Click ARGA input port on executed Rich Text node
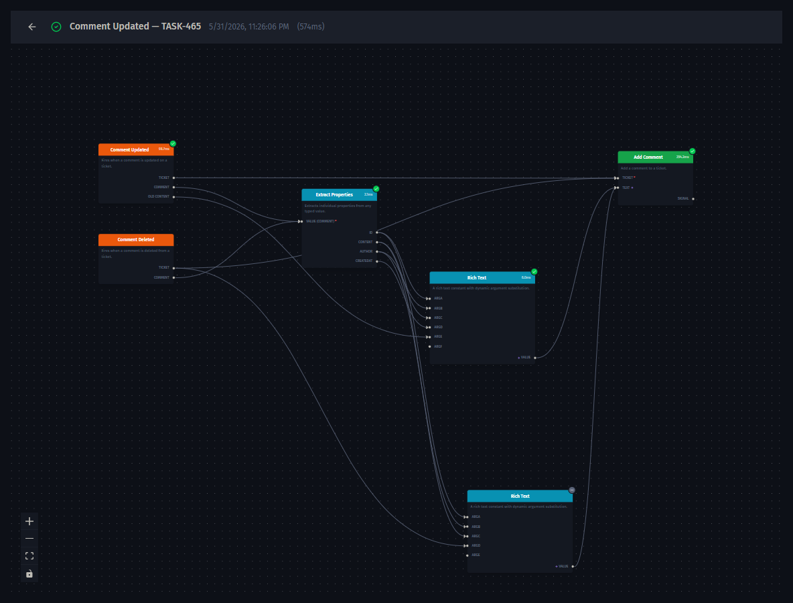This screenshot has width=793, height=603. 429,298
